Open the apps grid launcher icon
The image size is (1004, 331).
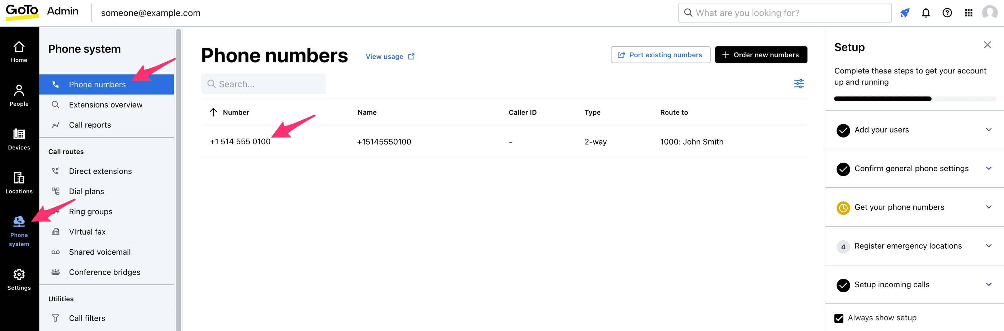point(968,13)
